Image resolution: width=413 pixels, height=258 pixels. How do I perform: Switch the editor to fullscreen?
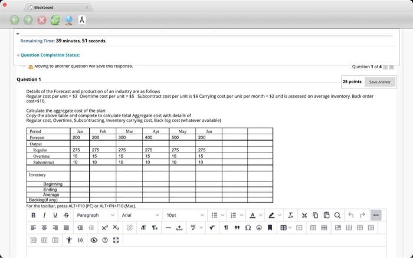(116, 240)
